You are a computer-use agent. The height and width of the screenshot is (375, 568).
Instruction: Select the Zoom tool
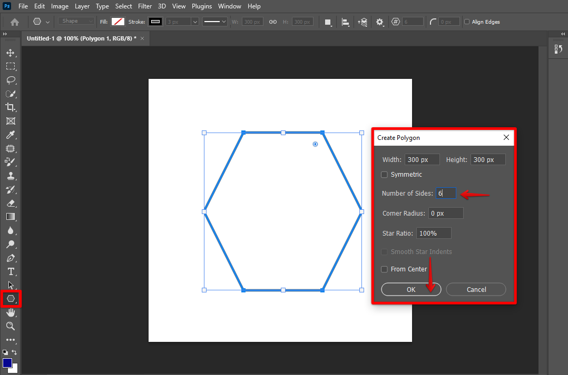tap(10, 326)
